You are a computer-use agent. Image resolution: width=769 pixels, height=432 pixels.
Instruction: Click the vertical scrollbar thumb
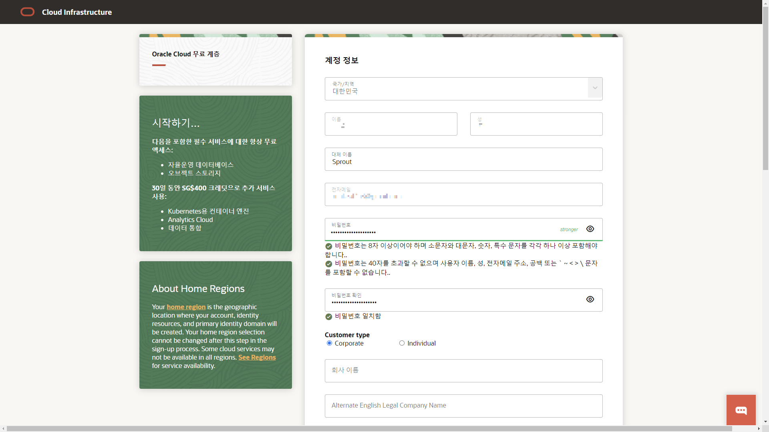[765, 88]
